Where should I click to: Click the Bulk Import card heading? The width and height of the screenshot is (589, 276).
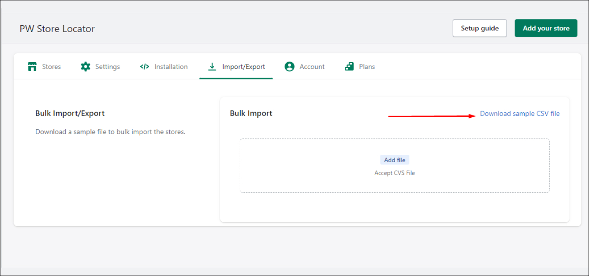[x=251, y=113]
